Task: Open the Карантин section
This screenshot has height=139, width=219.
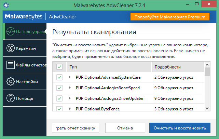Action: pyautogui.click(x=25, y=48)
